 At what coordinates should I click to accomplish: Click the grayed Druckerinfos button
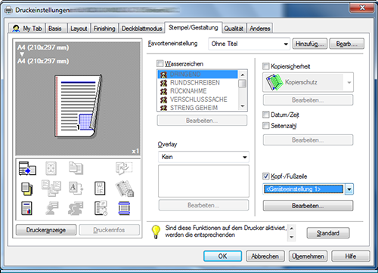point(109,230)
